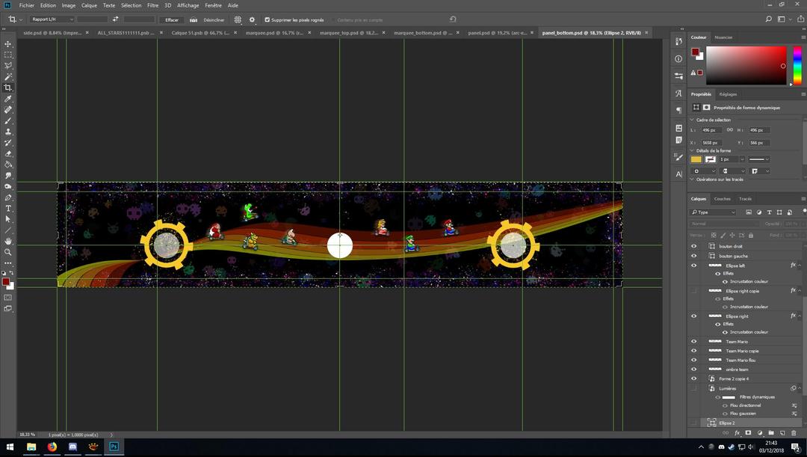The width and height of the screenshot is (807, 457).
Task: Select the Paint Bucket tool
Action: point(7,165)
